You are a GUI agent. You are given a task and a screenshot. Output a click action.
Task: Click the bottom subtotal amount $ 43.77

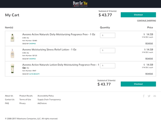[x=104, y=84]
